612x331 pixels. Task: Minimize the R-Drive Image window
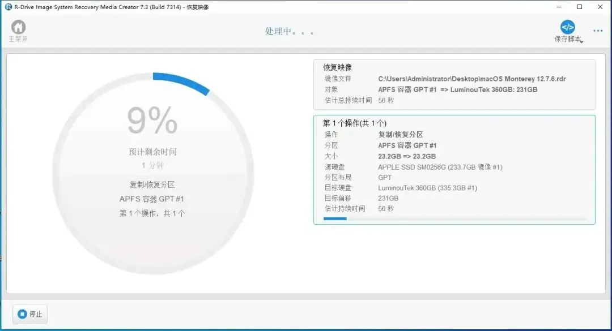pyautogui.click(x=559, y=7)
